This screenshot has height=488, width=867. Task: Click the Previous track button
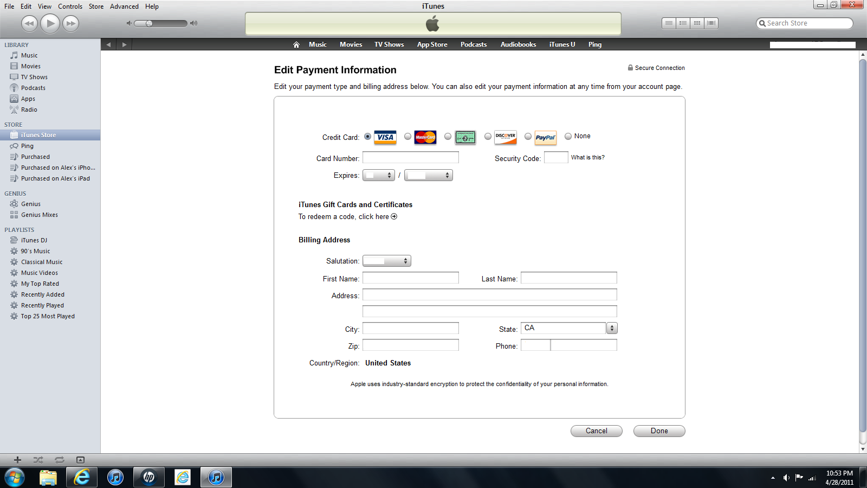29,23
